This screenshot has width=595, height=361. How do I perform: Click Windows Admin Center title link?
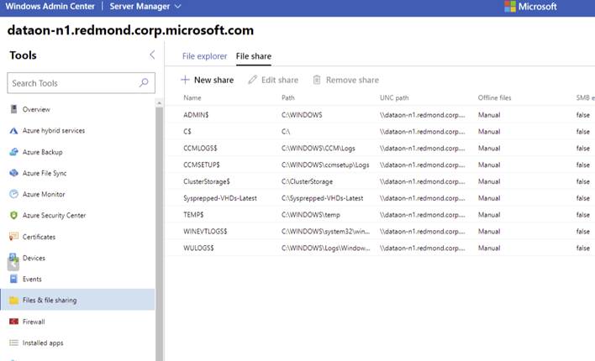50,7
